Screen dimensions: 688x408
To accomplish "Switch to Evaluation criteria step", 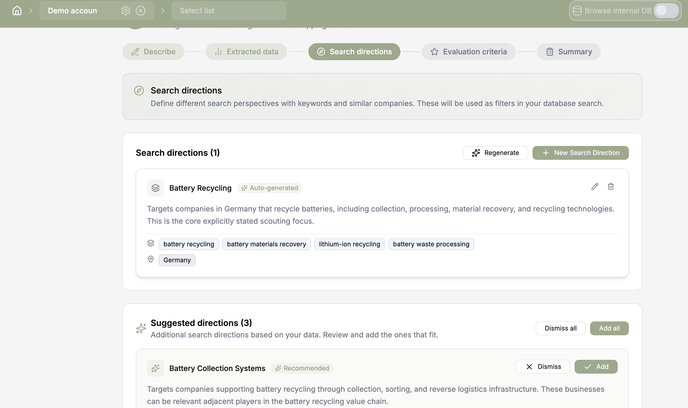I will tap(468, 52).
